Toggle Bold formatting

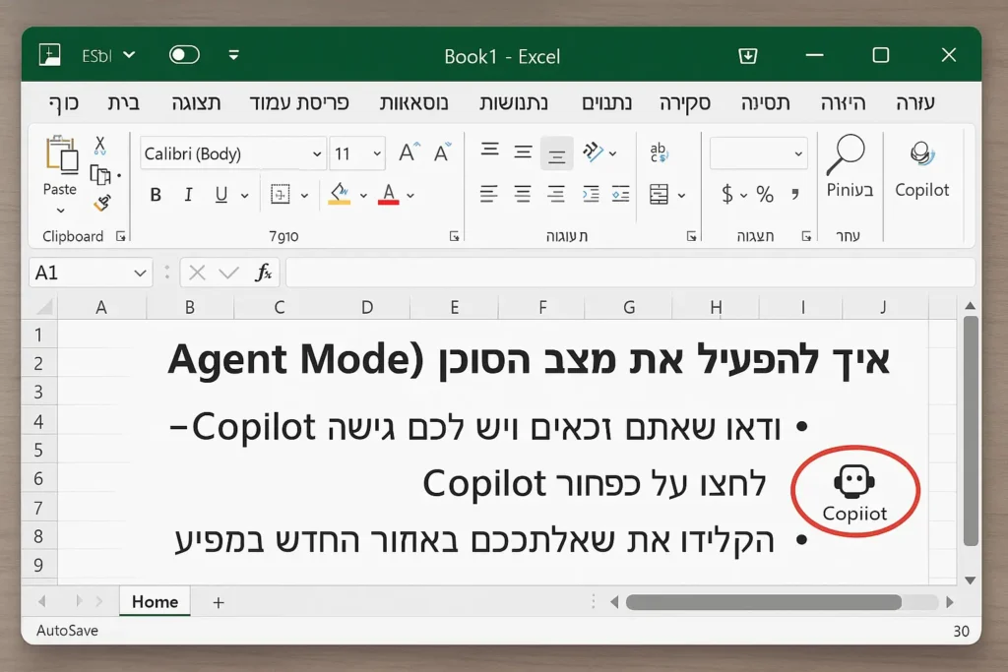click(156, 195)
